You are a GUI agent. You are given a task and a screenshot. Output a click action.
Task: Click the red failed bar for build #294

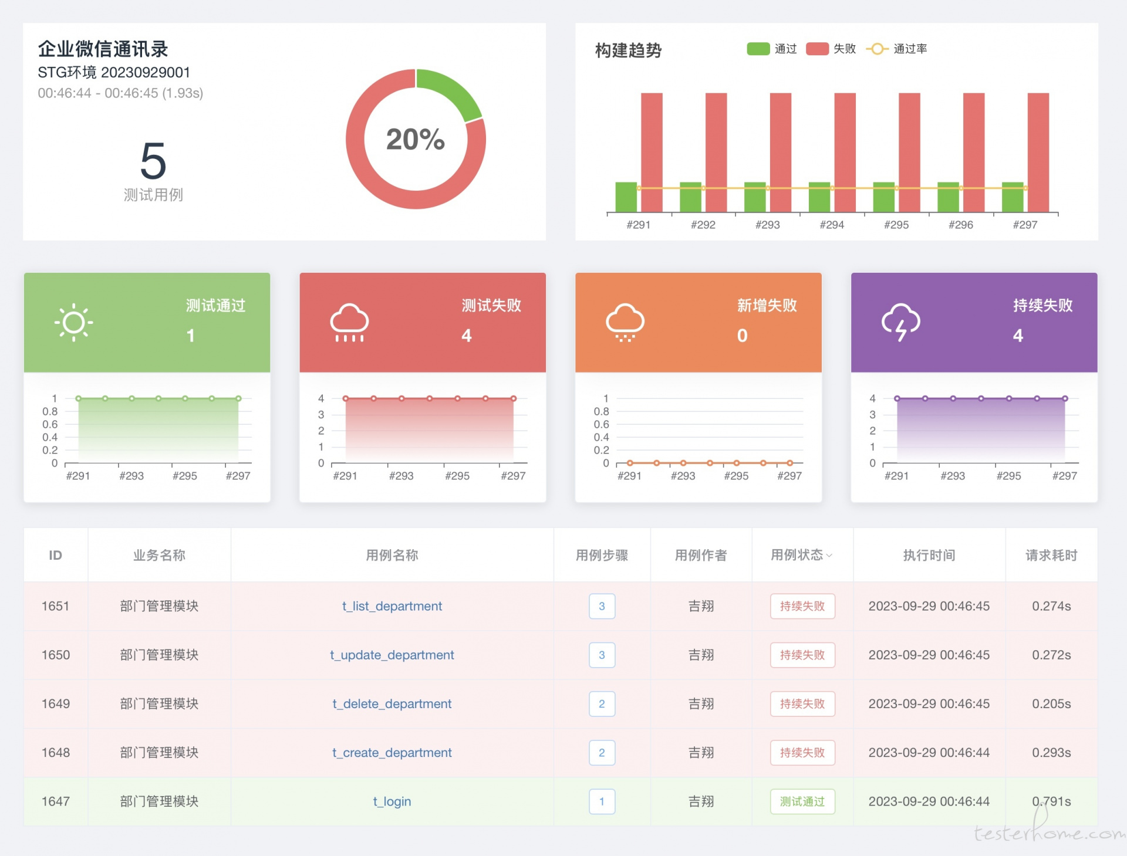(845, 153)
